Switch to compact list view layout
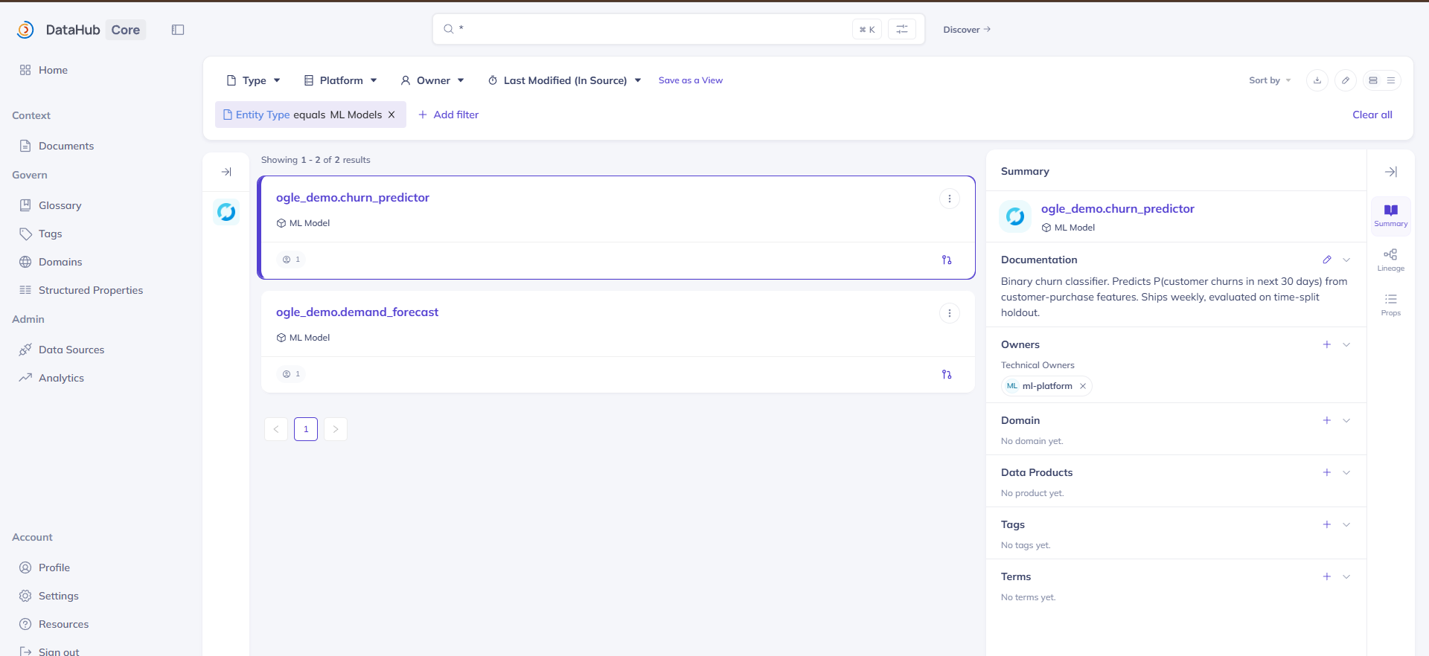Screen dimensions: 1429x656 click(x=1391, y=80)
